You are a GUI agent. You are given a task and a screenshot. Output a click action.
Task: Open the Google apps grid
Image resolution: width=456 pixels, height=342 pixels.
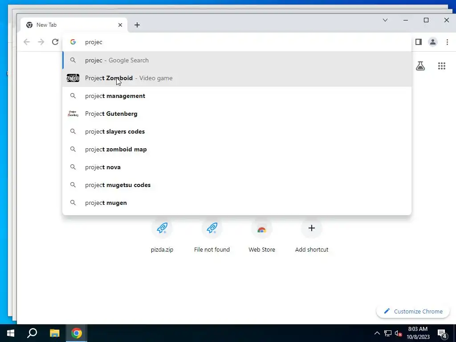(x=442, y=66)
